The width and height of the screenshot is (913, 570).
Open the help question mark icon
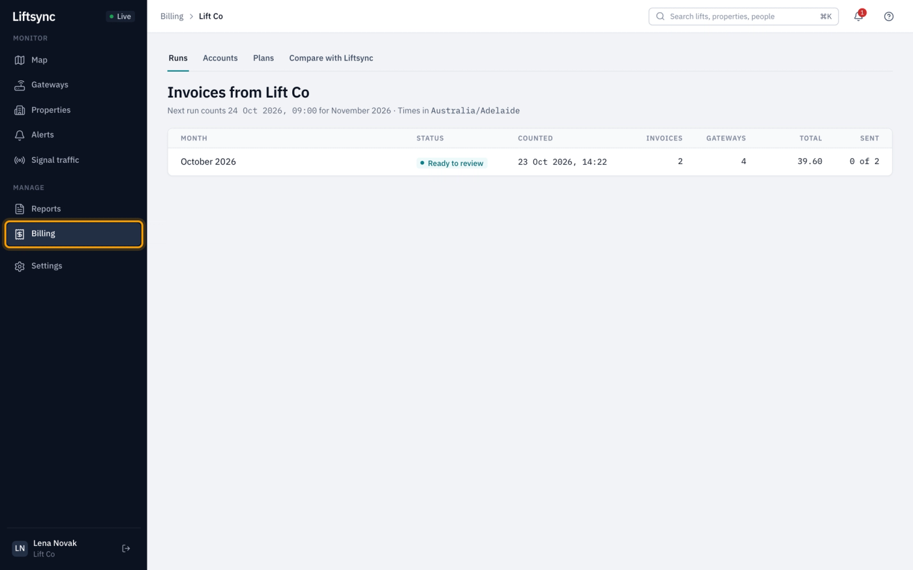coord(888,16)
